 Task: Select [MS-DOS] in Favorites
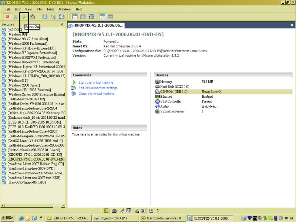(14, 30)
